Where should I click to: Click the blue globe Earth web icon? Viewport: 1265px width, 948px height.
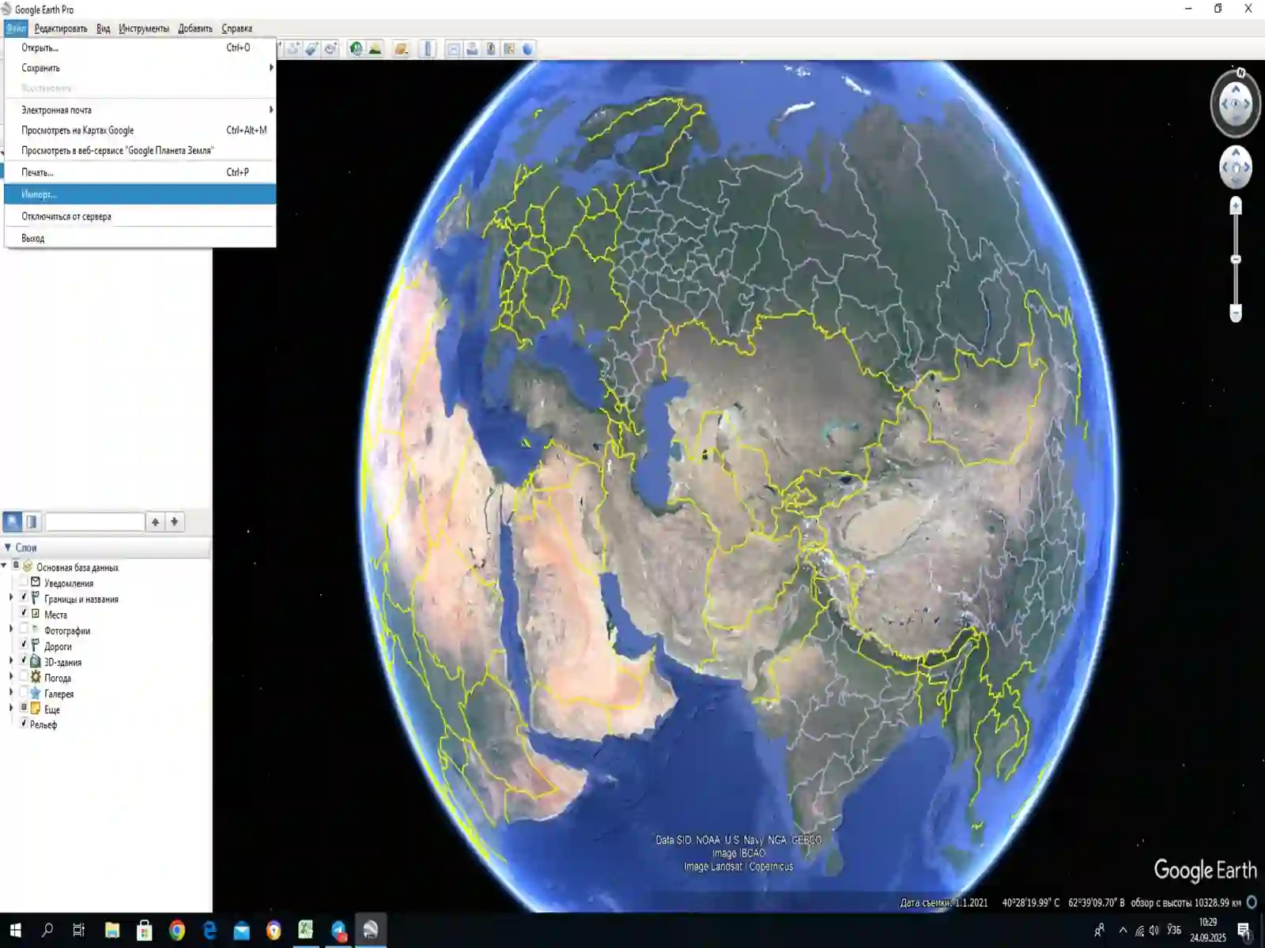pyautogui.click(x=528, y=49)
